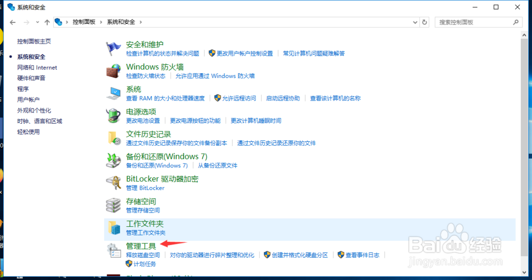Open the 电源选项 heading

141,112
